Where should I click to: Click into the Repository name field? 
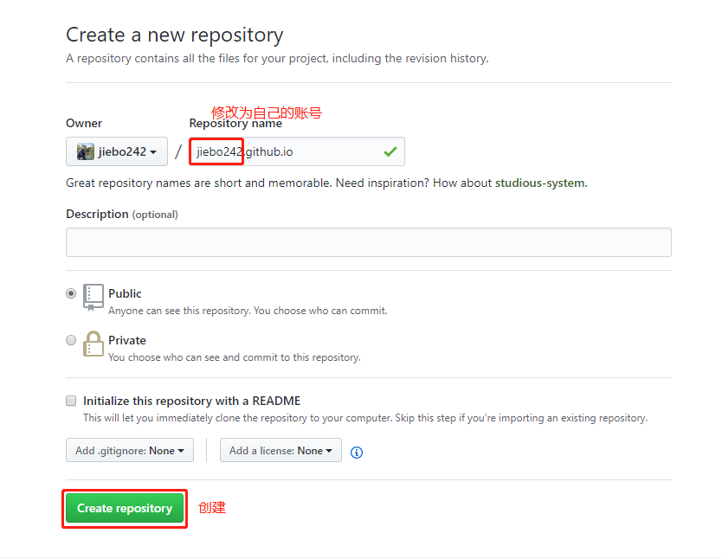(x=297, y=151)
